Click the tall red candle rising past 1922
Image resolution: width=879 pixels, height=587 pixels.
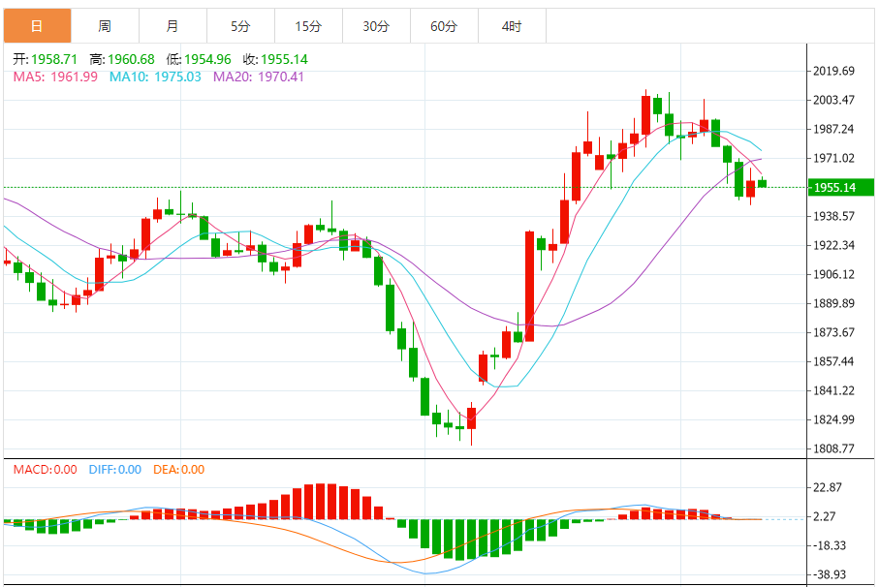(529, 286)
